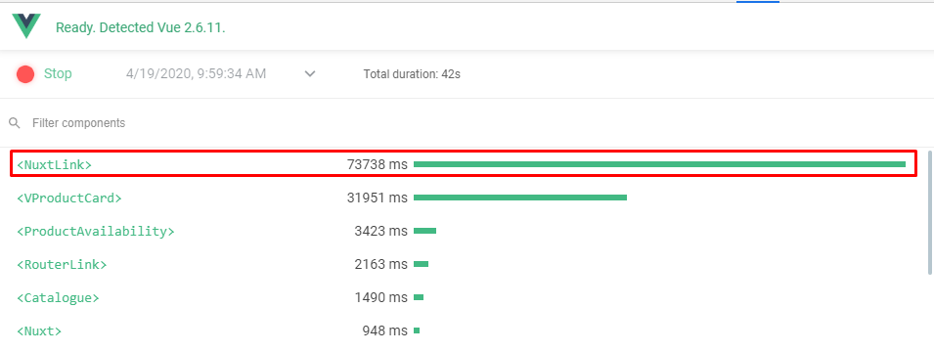Viewport: 934px width, 352px height.
Task: Click the RouterLink green duration bar
Action: (422, 264)
